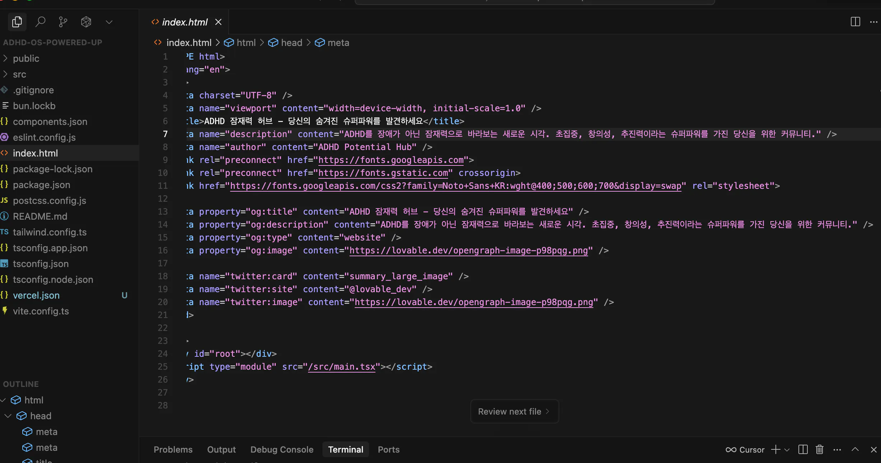The image size is (881, 463).
Task: Close the index.html editor tab
Action: tap(218, 22)
